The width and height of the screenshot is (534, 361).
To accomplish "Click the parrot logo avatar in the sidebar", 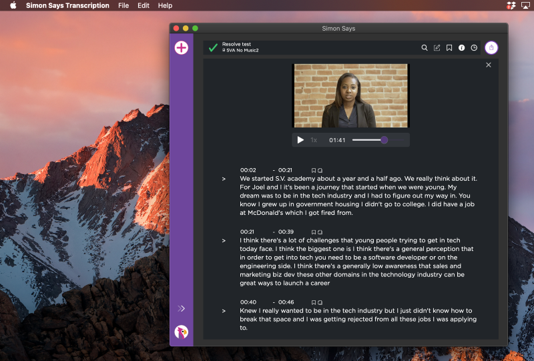I will coord(181,332).
